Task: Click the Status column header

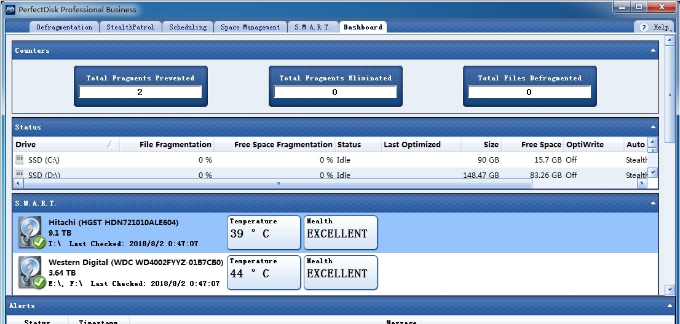Action: coord(358,144)
